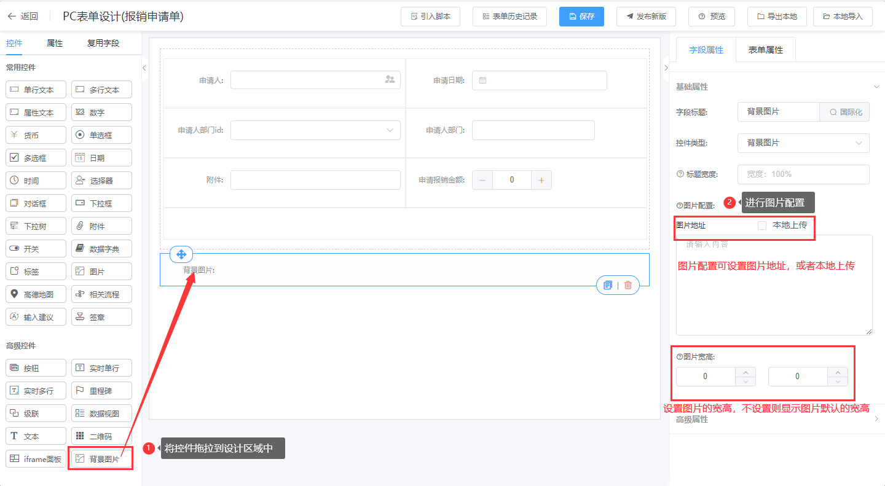
Task: Click the person picker icon in 申请人 field
Action: pos(390,80)
